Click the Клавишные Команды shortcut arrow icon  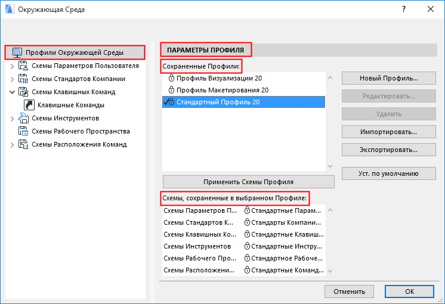click(29, 105)
